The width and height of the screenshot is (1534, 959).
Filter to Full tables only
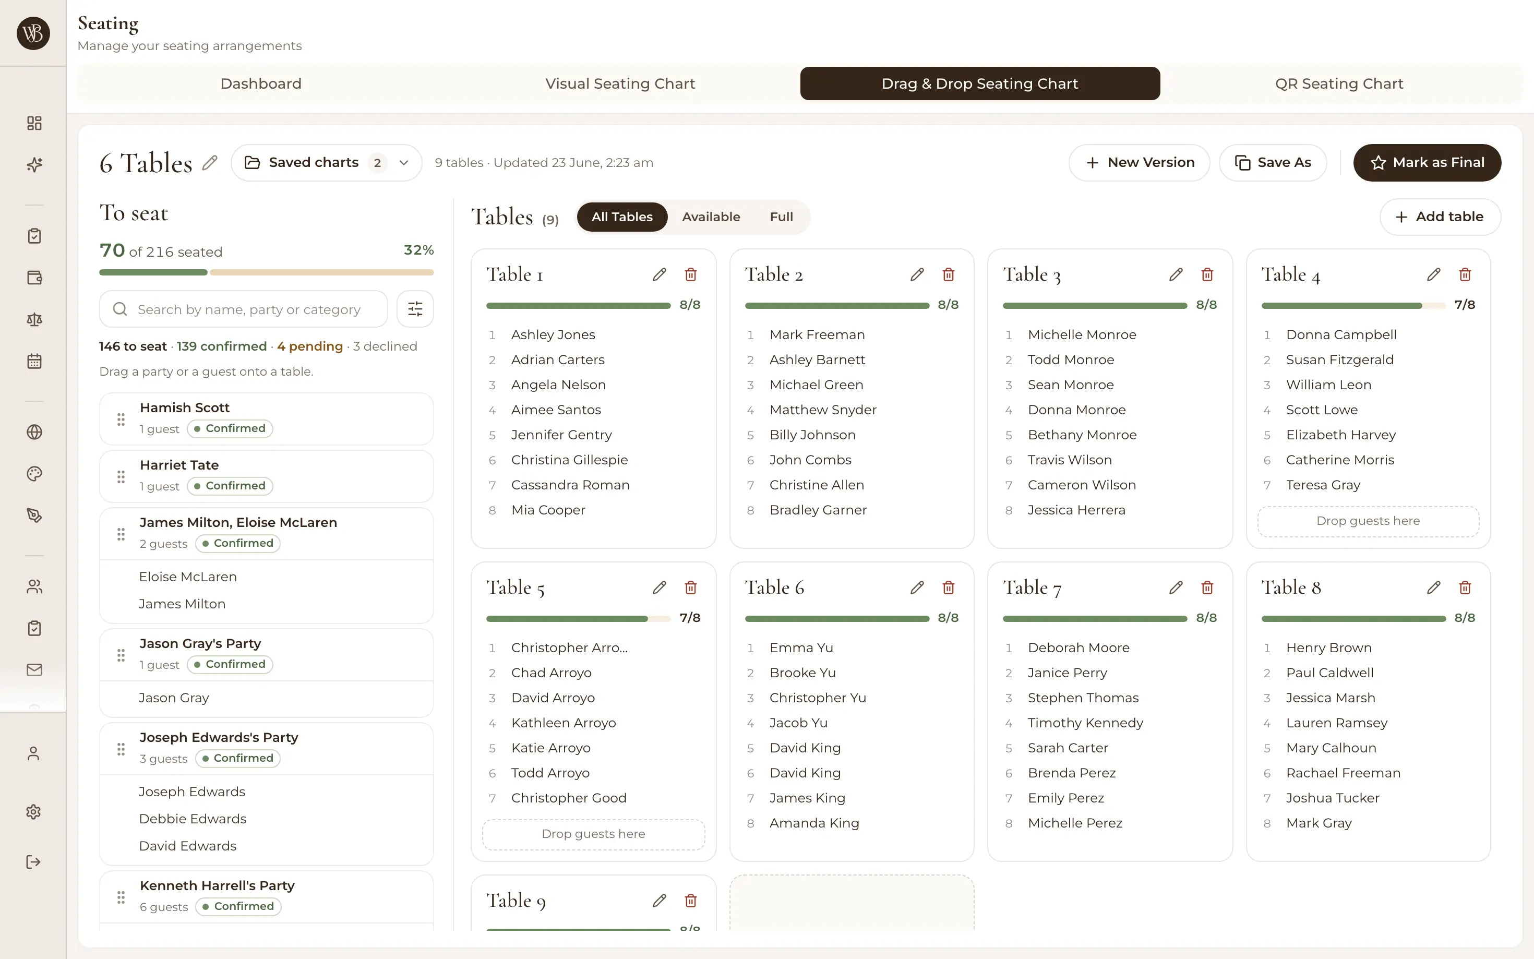pyautogui.click(x=781, y=217)
